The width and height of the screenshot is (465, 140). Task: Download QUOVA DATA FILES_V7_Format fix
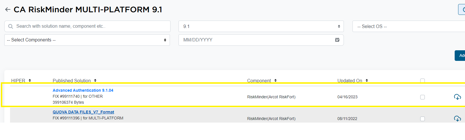coord(457,119)
